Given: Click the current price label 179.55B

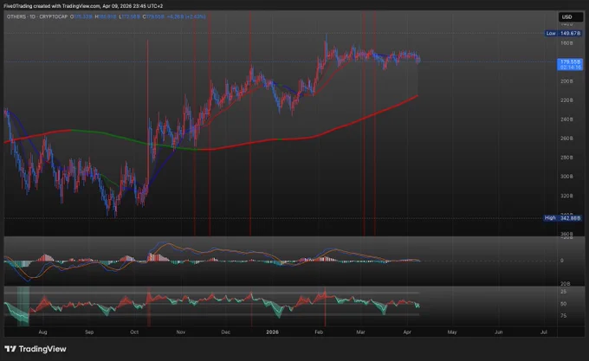Looking at the screenshot, I should (570, 64).
